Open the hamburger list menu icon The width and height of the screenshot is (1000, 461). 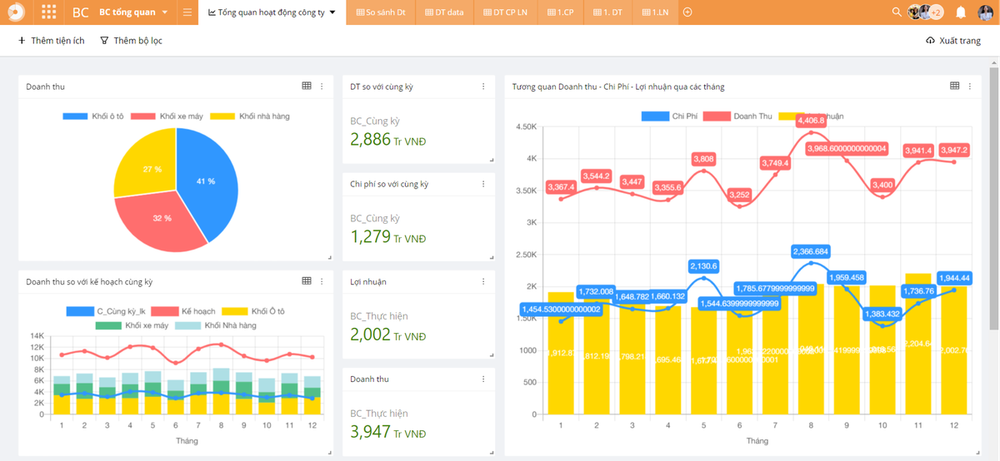point(187,12)
